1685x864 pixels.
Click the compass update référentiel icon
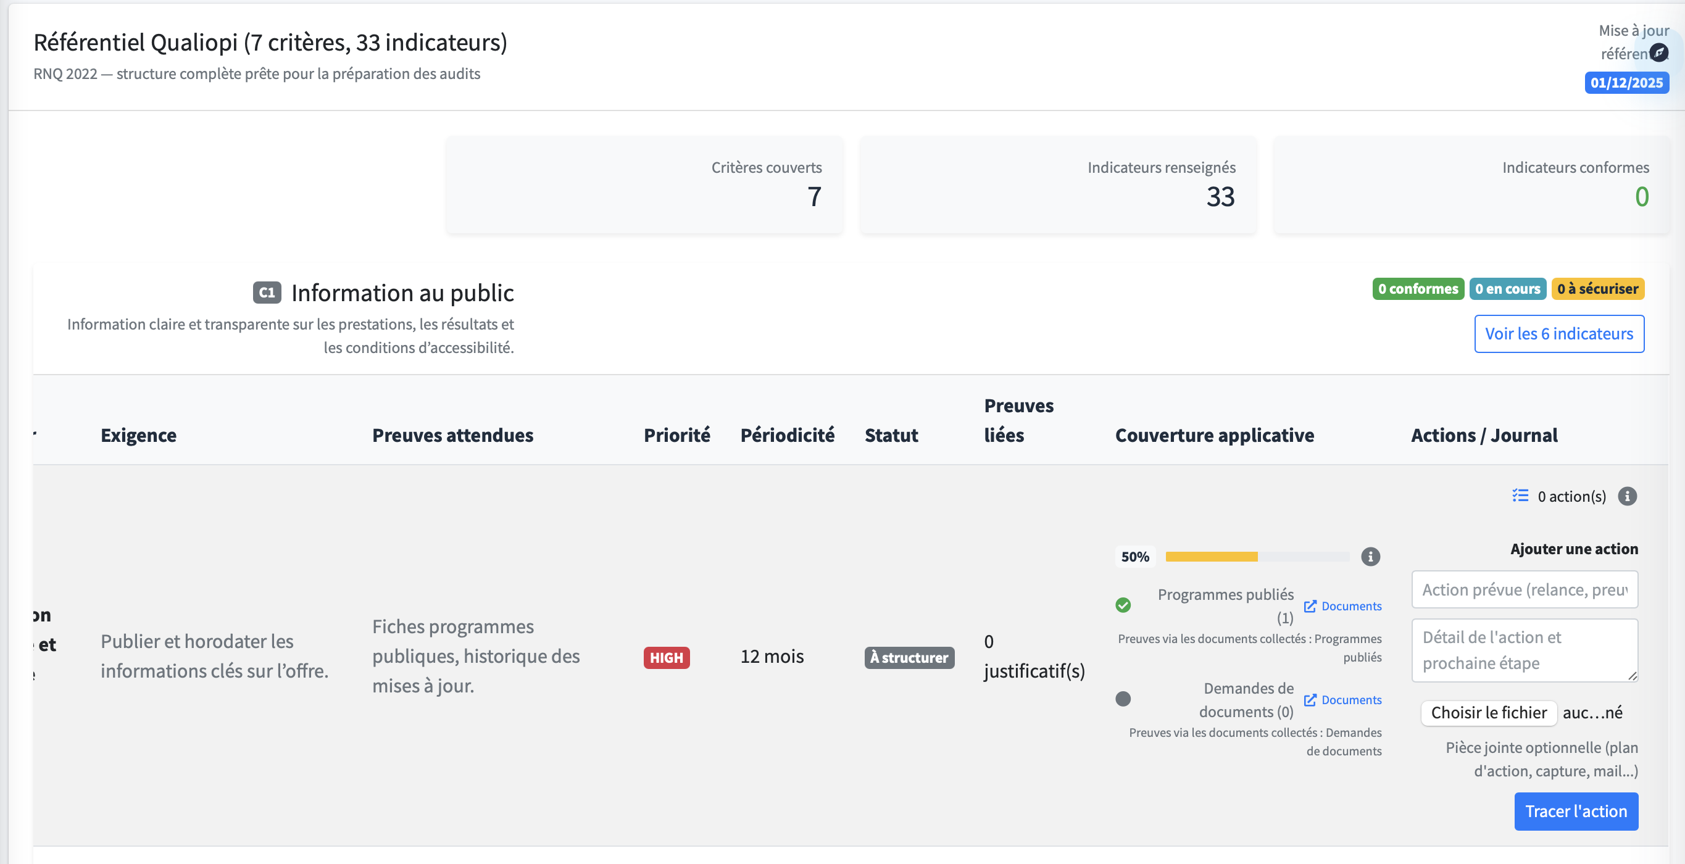click(x=1660, y=52)
